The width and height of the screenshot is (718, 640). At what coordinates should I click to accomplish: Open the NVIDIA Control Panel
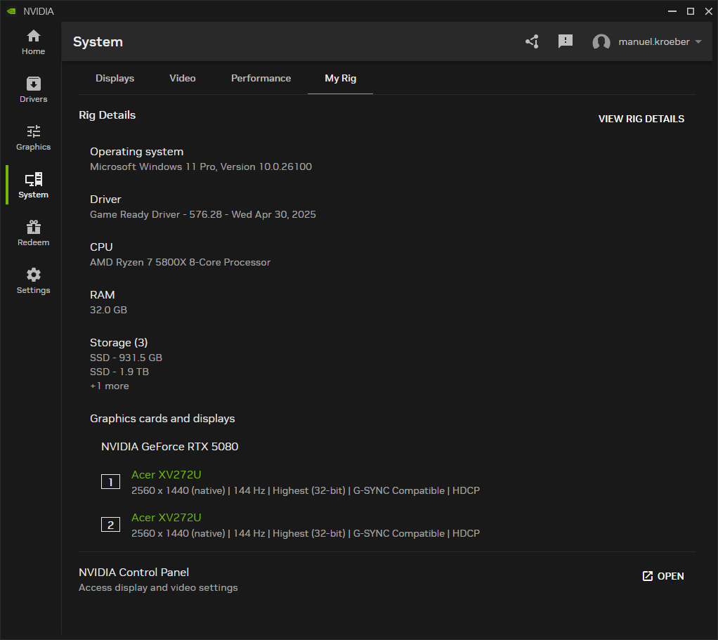[x=663, y=576]
